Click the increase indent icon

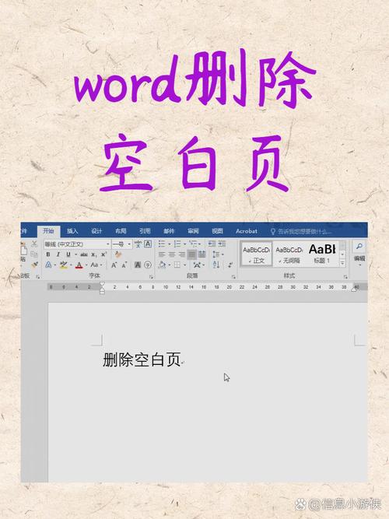tap(223, 244)
